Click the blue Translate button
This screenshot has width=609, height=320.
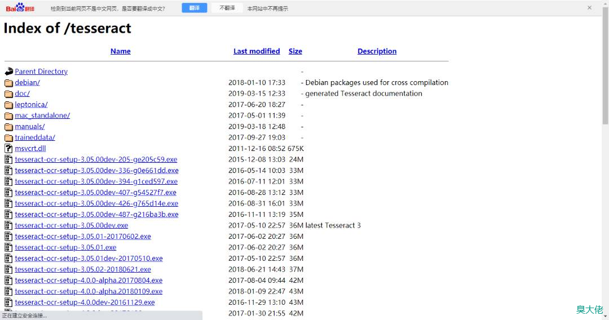195,8
